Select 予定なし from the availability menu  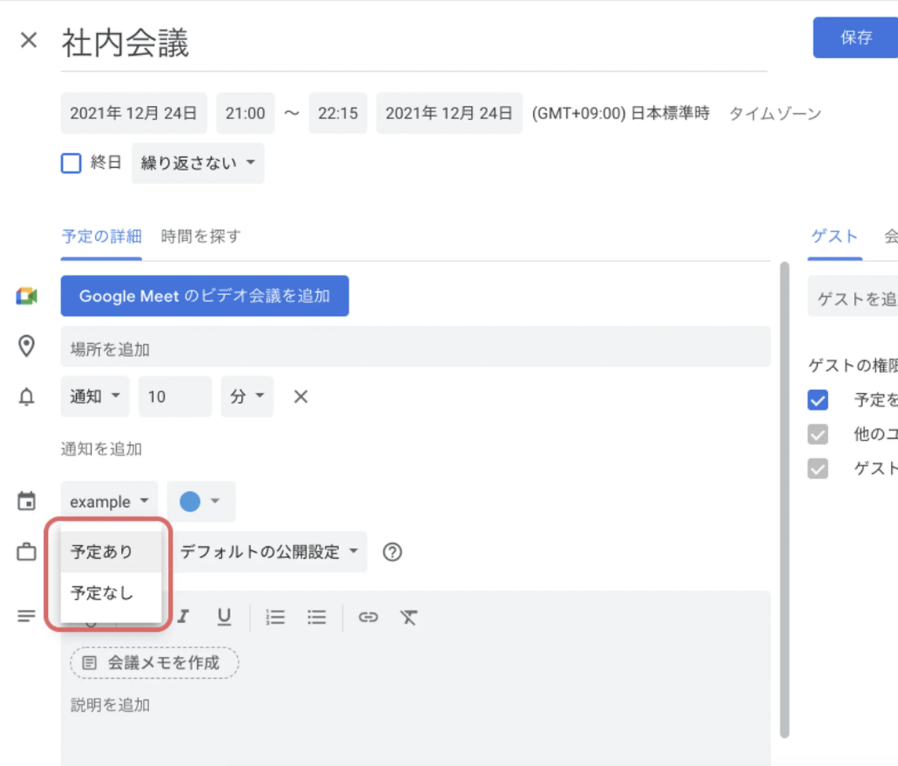click(x=103, y=593)
